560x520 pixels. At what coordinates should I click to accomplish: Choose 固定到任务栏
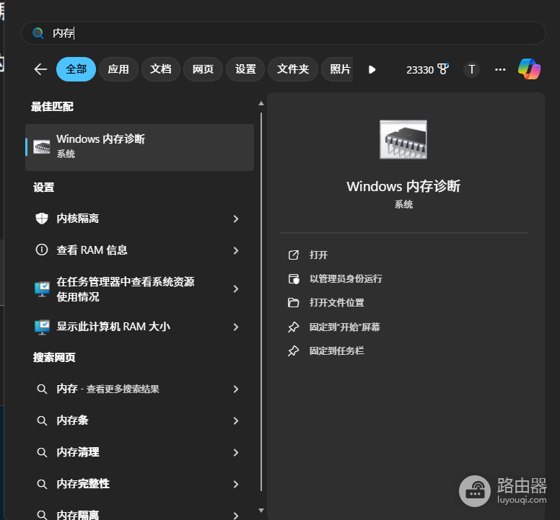[x=336, y=351]
